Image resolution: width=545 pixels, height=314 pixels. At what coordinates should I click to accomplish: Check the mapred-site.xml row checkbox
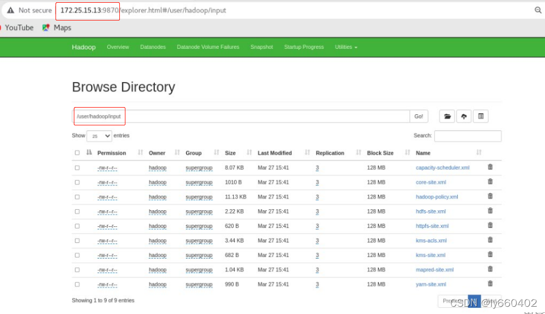[x=77, y=270]
